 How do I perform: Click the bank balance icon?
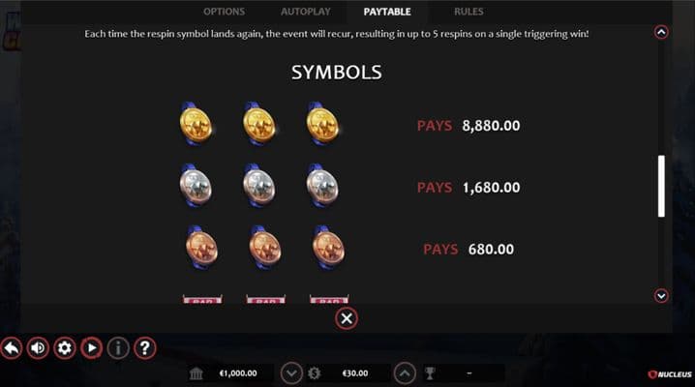coord(196,373)
